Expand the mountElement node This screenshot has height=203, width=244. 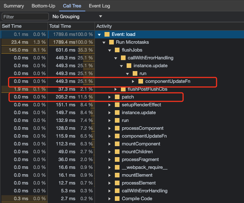tap(110, 175)
